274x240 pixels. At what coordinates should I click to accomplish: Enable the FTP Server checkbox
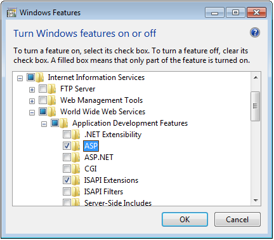pos(43,89)
